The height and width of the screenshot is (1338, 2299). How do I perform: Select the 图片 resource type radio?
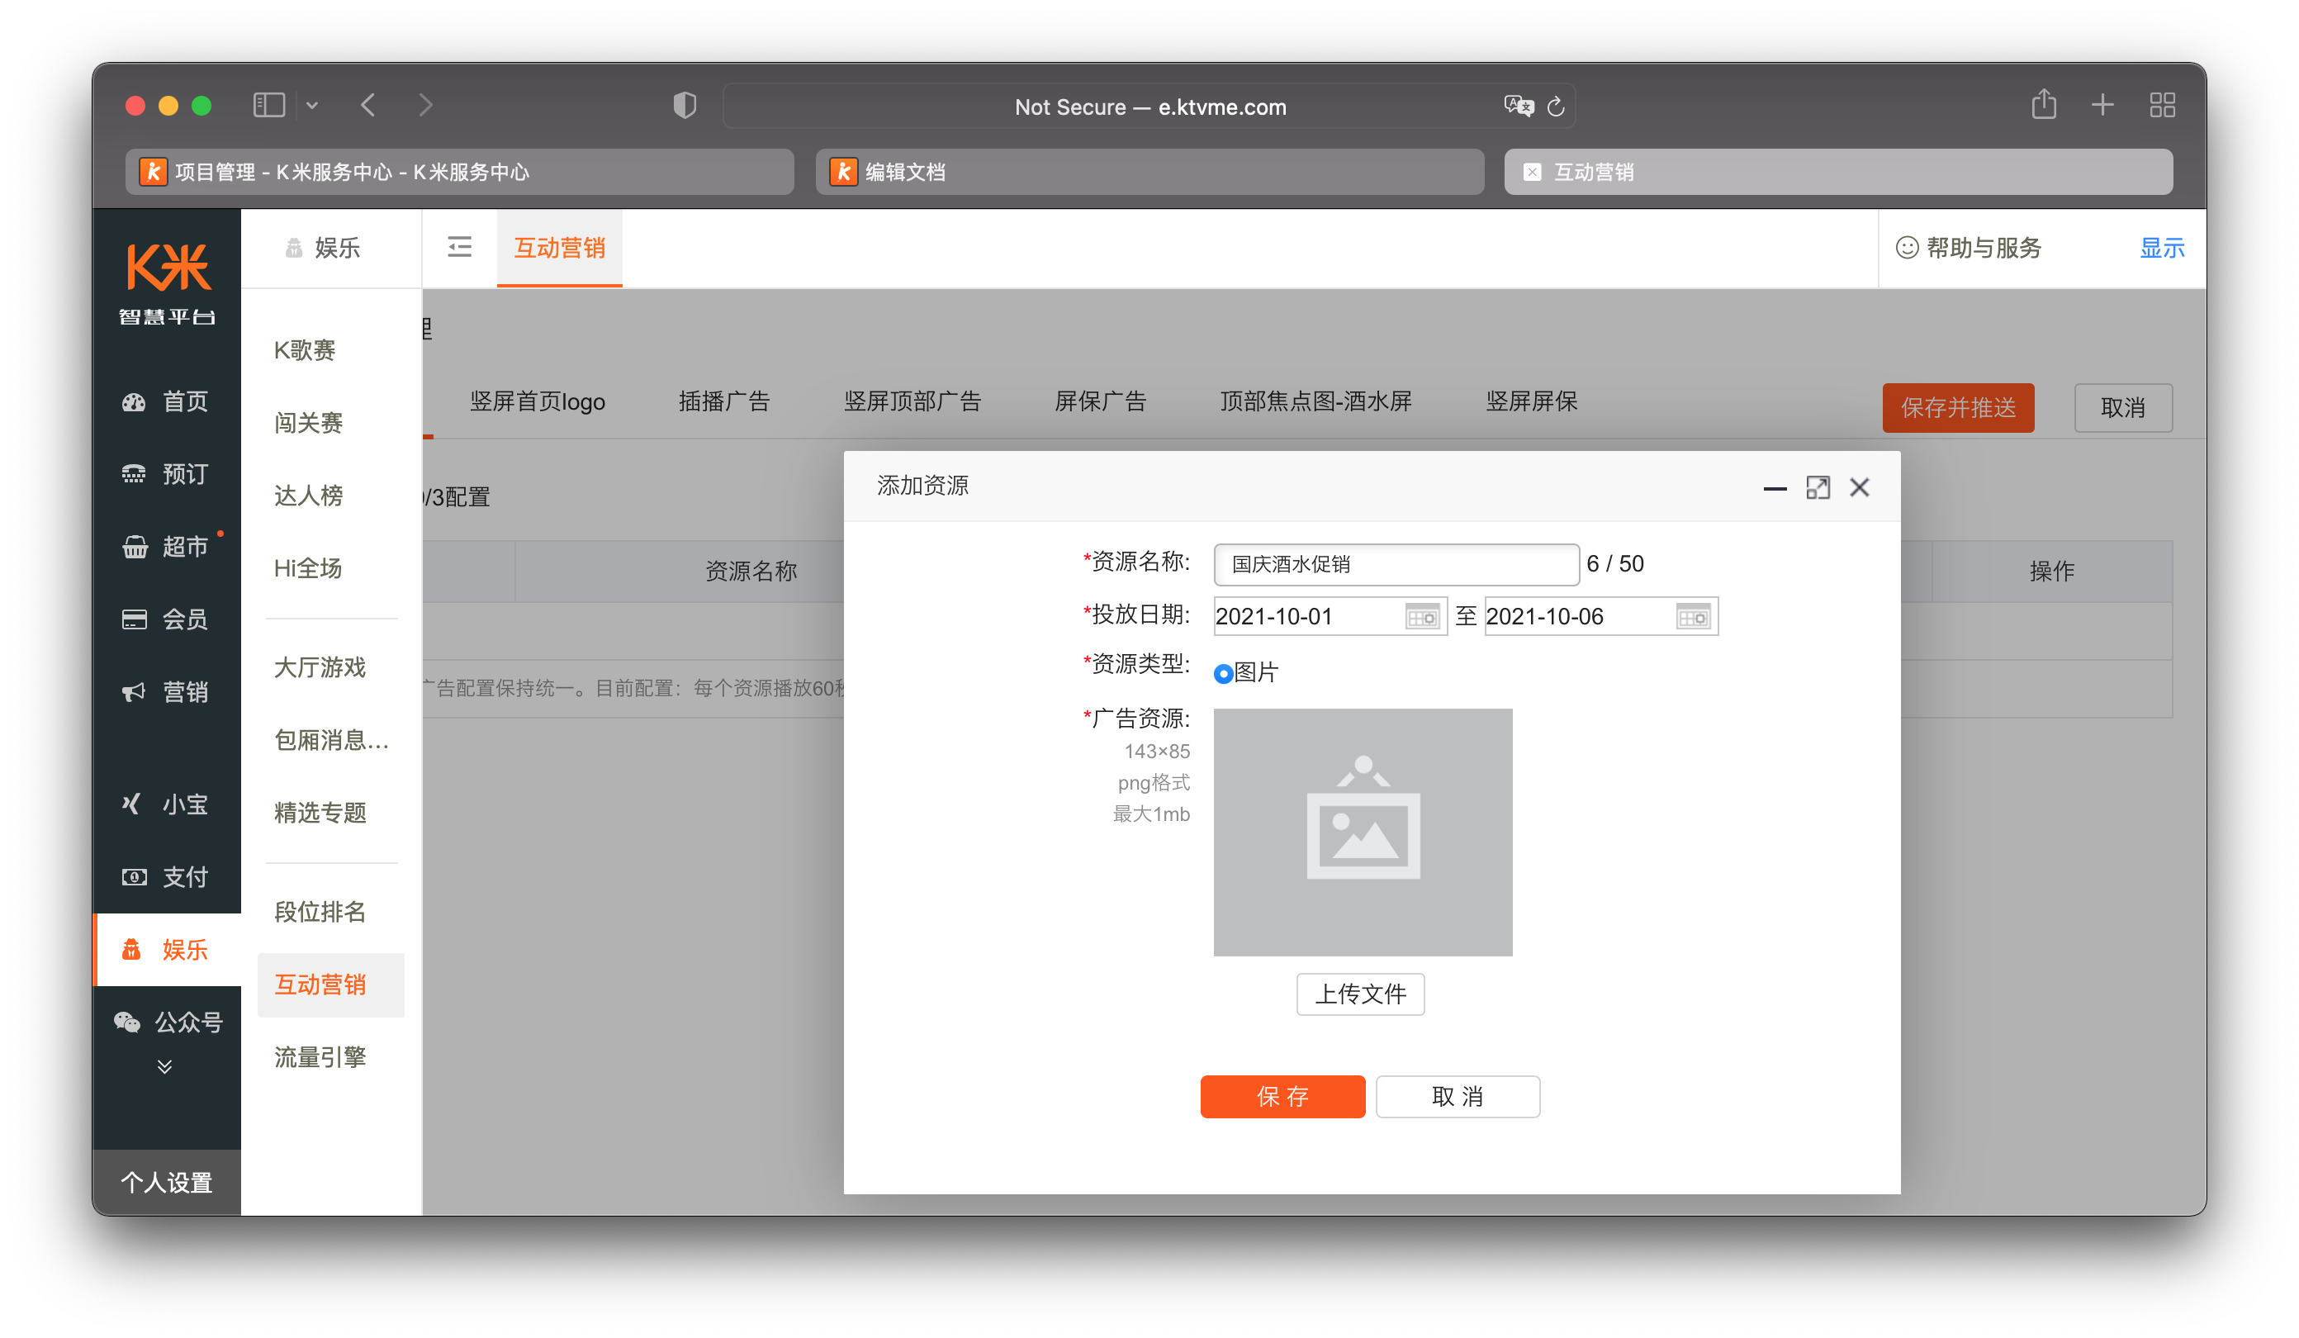(x=1223, y=674)
